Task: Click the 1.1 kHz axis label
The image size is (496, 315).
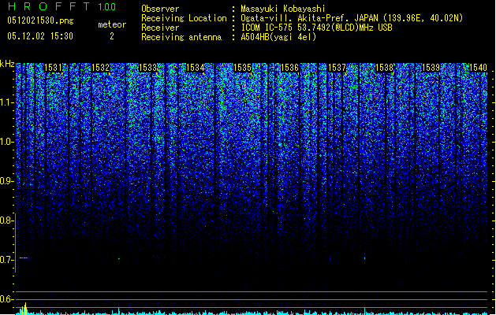Action: click(x=6, y=102)
